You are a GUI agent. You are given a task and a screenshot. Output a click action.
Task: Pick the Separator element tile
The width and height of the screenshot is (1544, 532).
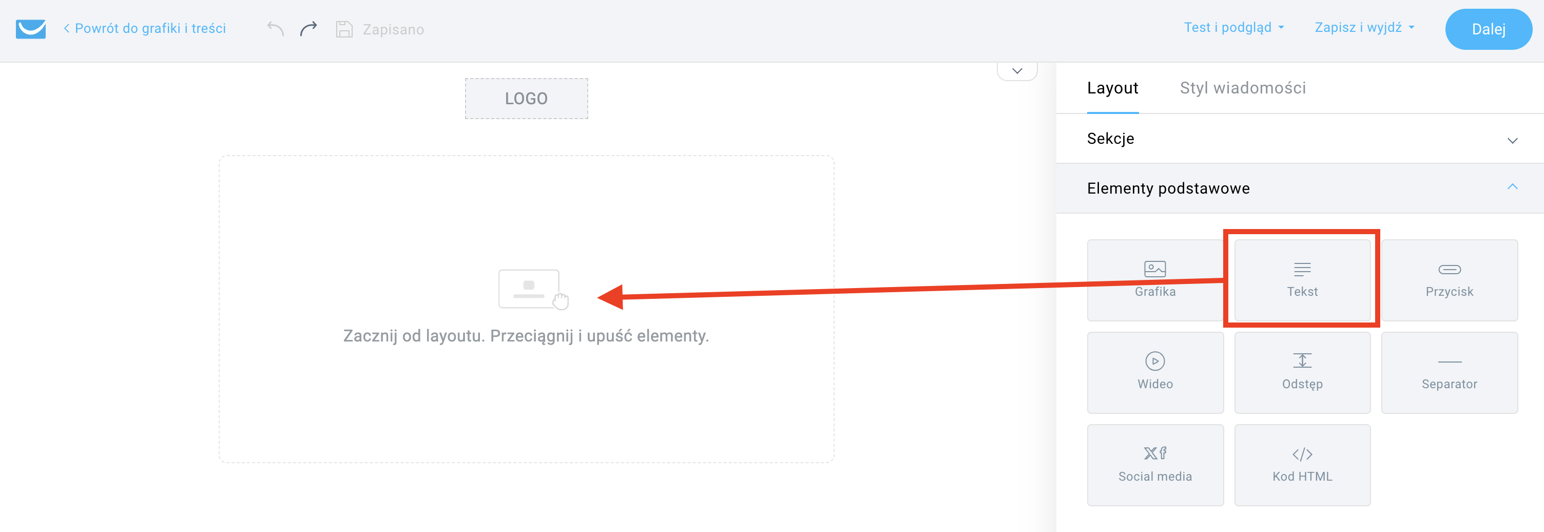(1450, 372)
